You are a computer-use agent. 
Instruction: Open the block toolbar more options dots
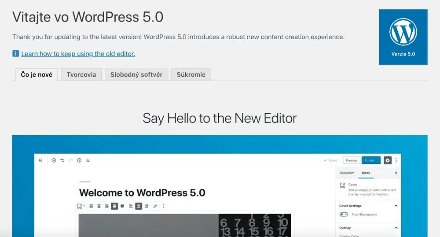(x=164, y=206)
